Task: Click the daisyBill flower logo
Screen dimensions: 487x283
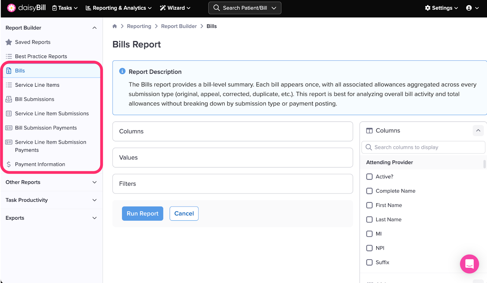Action: coord(11,8)
